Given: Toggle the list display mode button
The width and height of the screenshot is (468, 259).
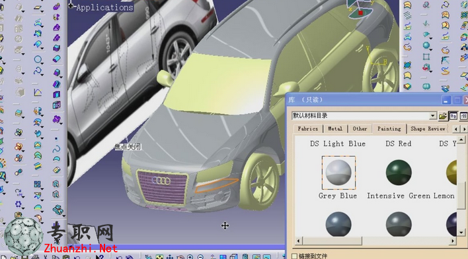Looking at the screenshot, I should click(463, 116).
